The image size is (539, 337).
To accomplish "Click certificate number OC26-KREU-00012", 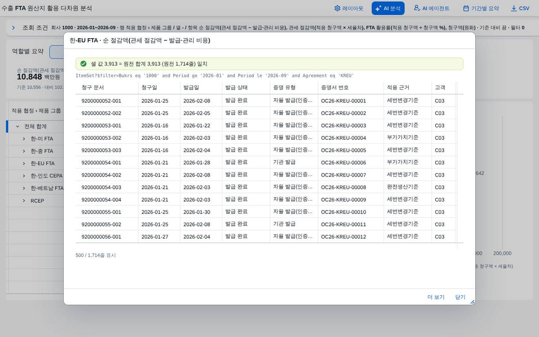I will (x=344, y=237).
